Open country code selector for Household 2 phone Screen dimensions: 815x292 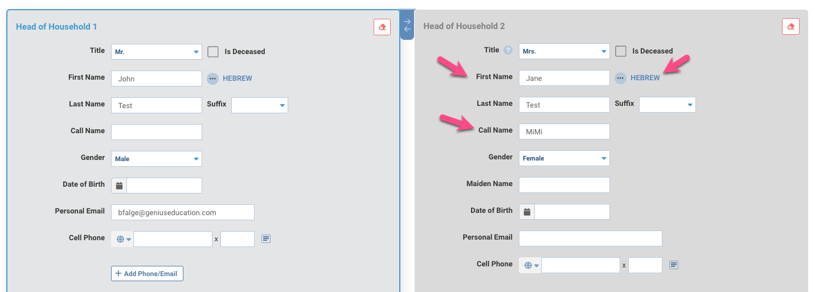(530, 265)
